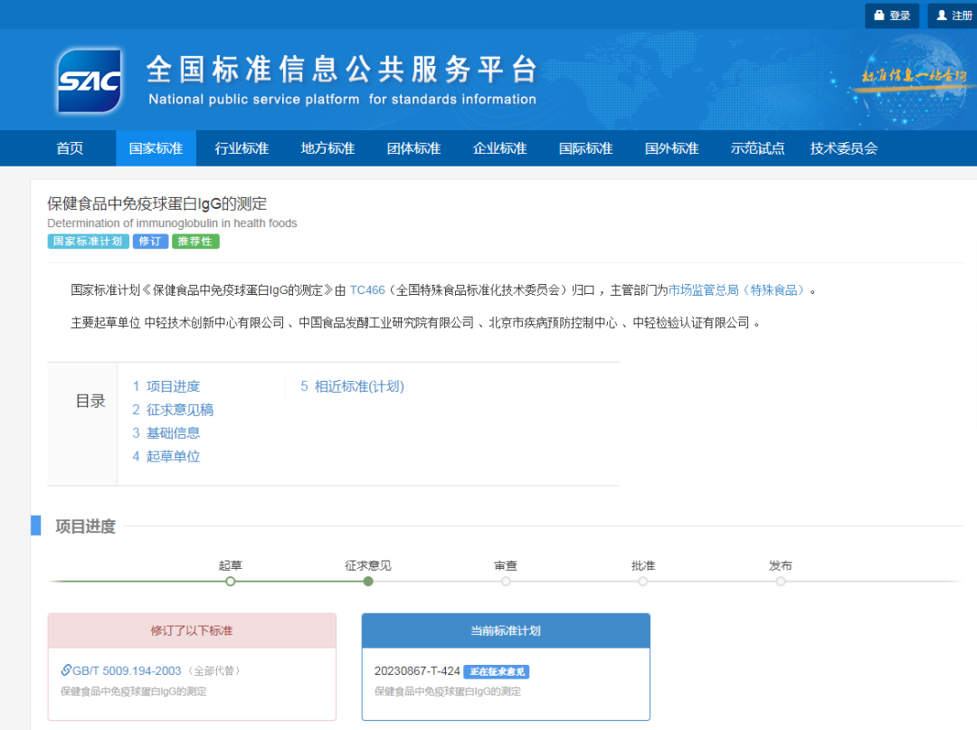Click the lock icon on 登录 button
Image resolution: width=977 pixels, height=730 pixels.
[x=879, y=15]
